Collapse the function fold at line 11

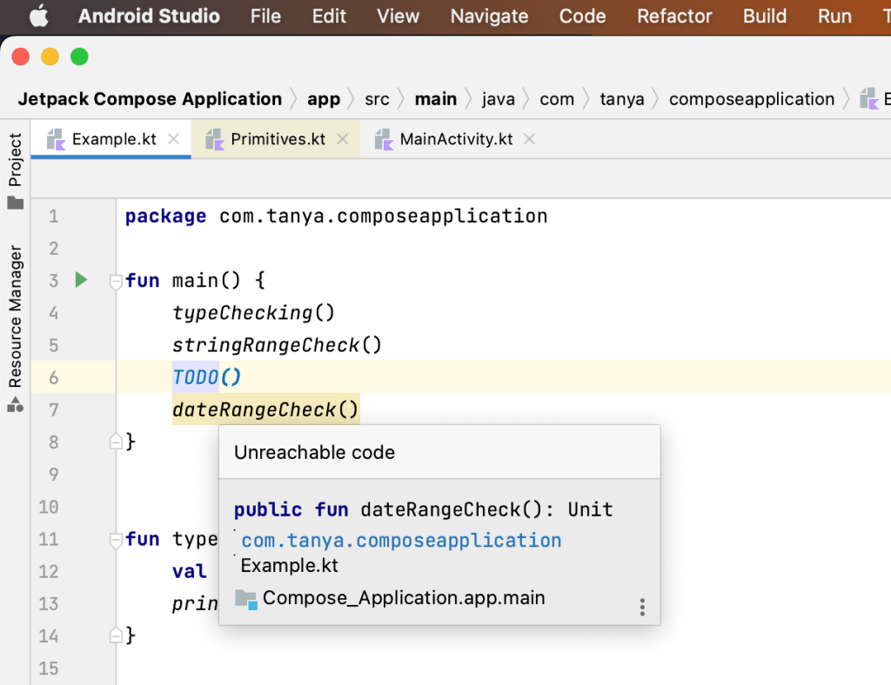click(115, 540)
